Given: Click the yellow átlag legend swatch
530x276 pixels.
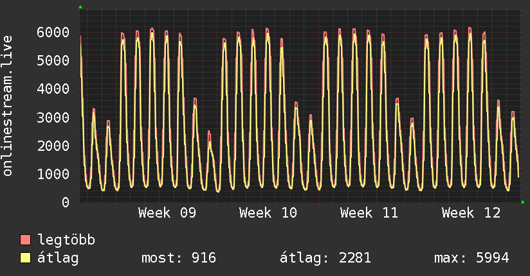Looking at the screenshot, I should [25, 257].
